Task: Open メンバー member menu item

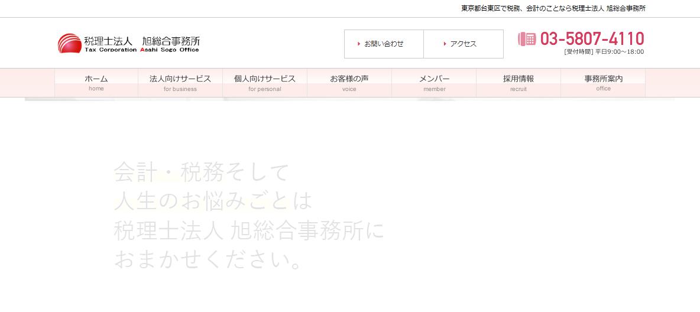Action: [x=434, y=83]
